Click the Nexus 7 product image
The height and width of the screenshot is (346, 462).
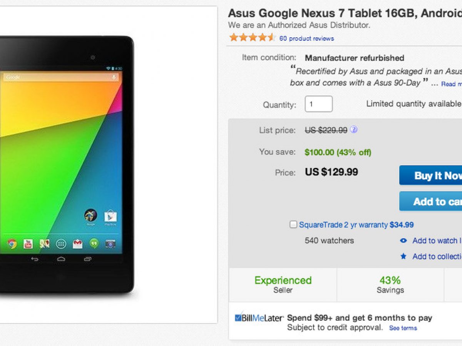tap(65, 165)
